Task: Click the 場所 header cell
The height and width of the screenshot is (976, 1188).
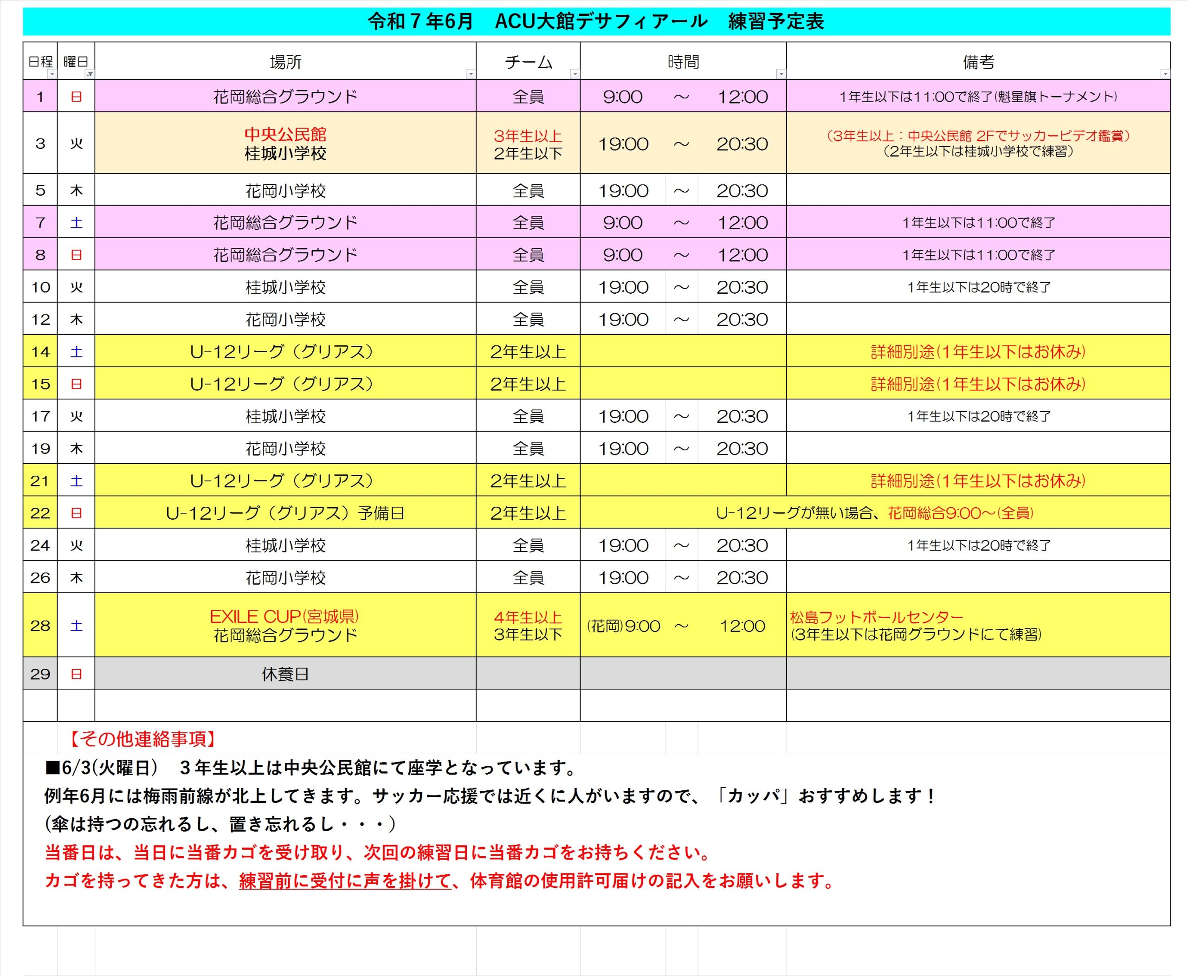Action: tap(285, 61)
